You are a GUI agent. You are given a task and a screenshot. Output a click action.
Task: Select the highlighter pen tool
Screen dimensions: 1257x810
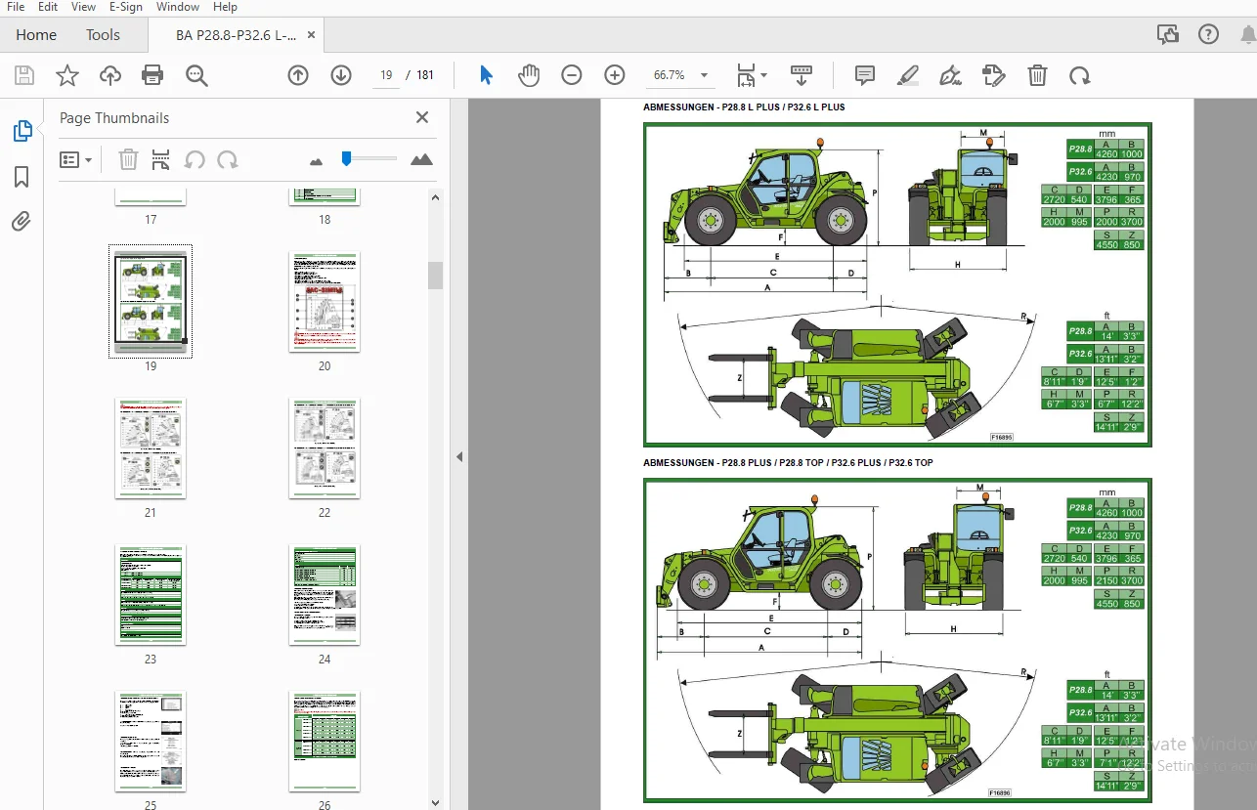coord(908,75)
